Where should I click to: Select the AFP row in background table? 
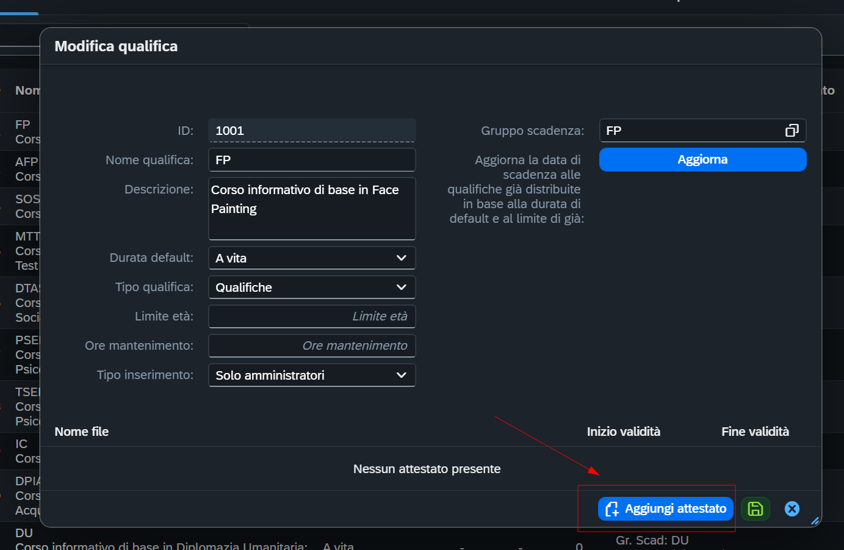20,169
